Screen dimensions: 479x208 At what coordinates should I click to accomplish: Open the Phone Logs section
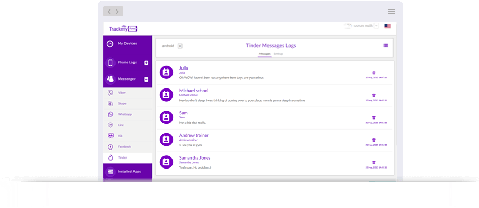pyautogui.click(x=128, y=62)
